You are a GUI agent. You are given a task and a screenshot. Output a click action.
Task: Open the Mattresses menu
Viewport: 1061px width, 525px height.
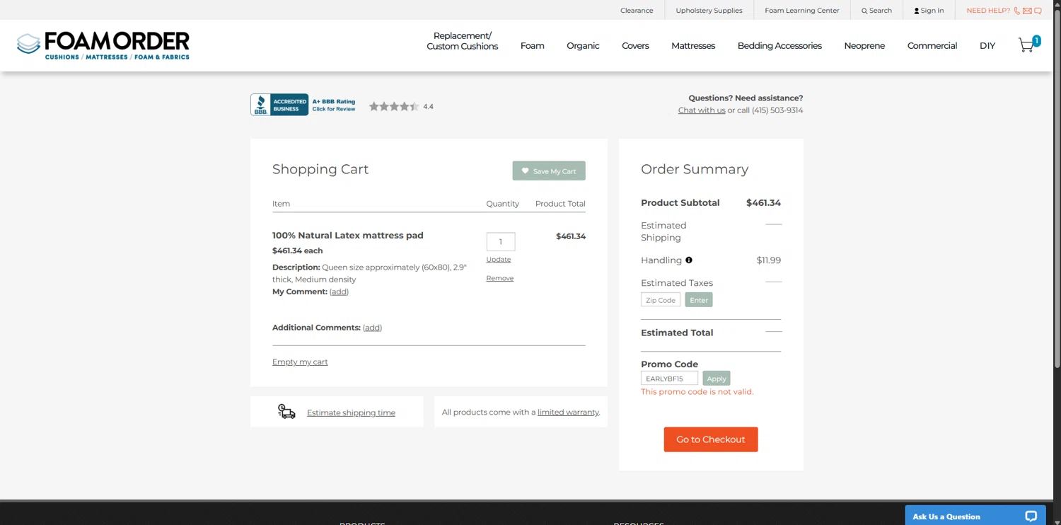[693, 46]
